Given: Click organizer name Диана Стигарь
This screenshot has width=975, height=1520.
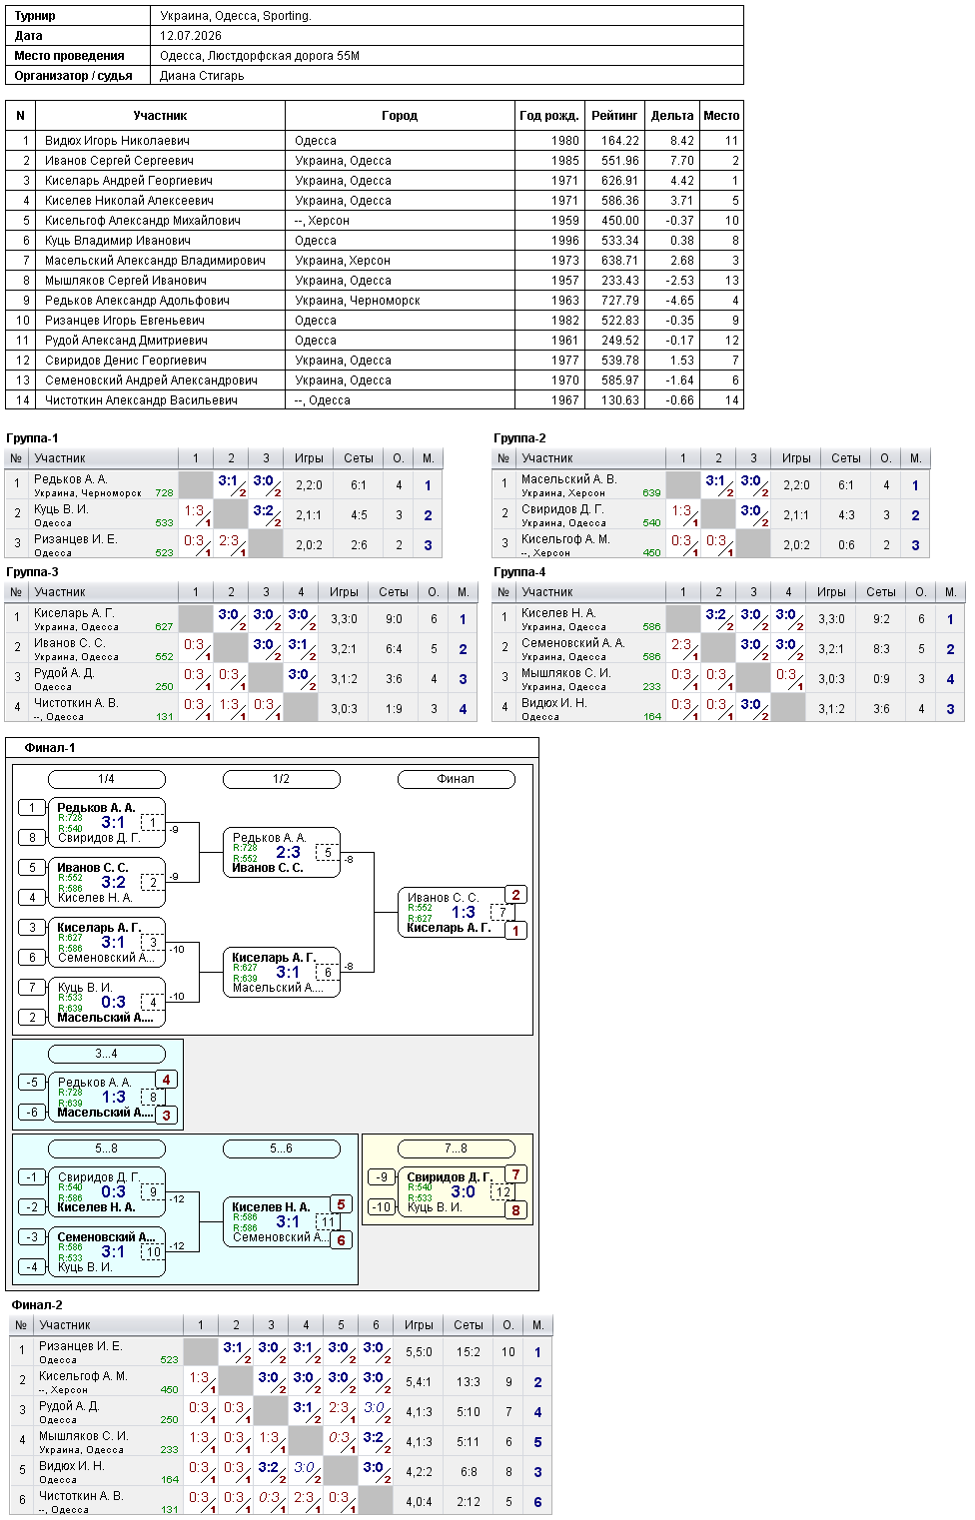Looking at the screenshot, I should pos(202,76).
